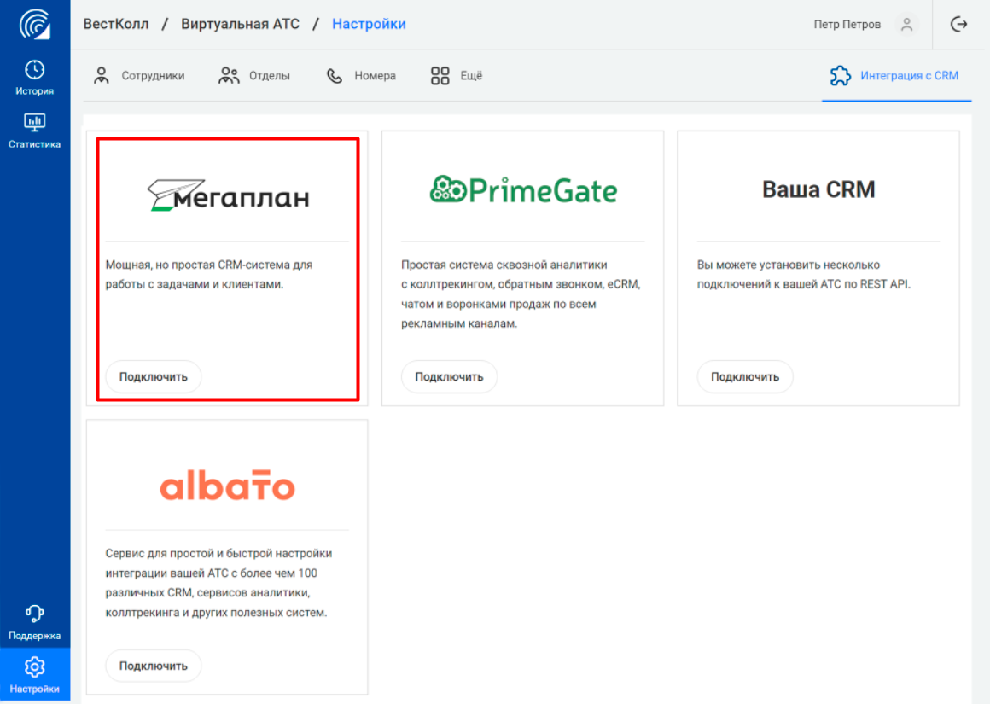This screenshot has height=704, width=990.
Task: Click the Мегаплан logo
Action: [x=228, y=195]
